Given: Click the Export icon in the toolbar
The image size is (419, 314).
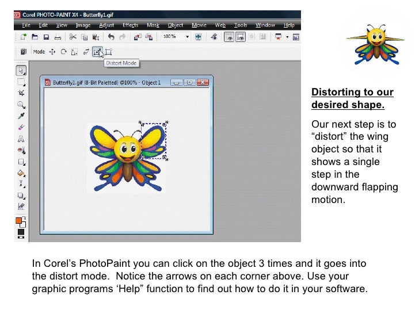Looking at the screenshot, I should (149, 37).
